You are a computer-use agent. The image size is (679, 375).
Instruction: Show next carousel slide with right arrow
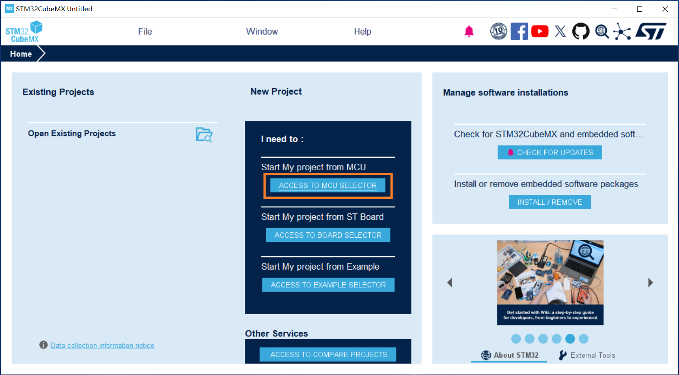(x=650, y=283)
